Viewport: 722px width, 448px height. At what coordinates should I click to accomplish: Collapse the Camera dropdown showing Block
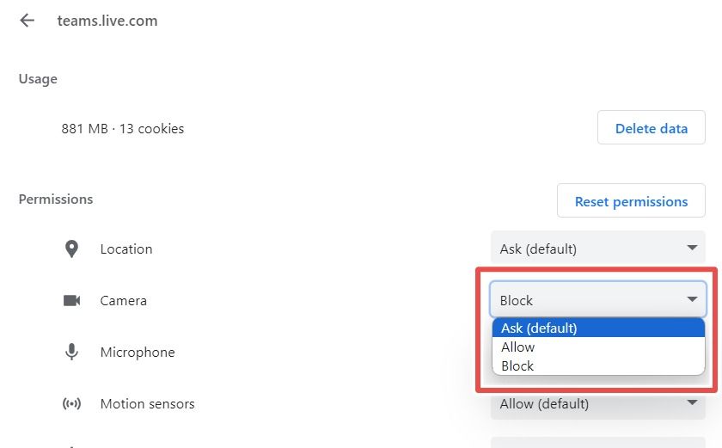point(597,300)
